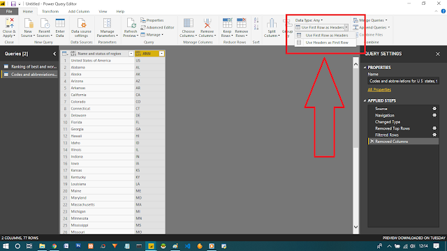Sort descending with the Z-A icon
The height and width of the screenshot is (251, 447).
[256, 27]
